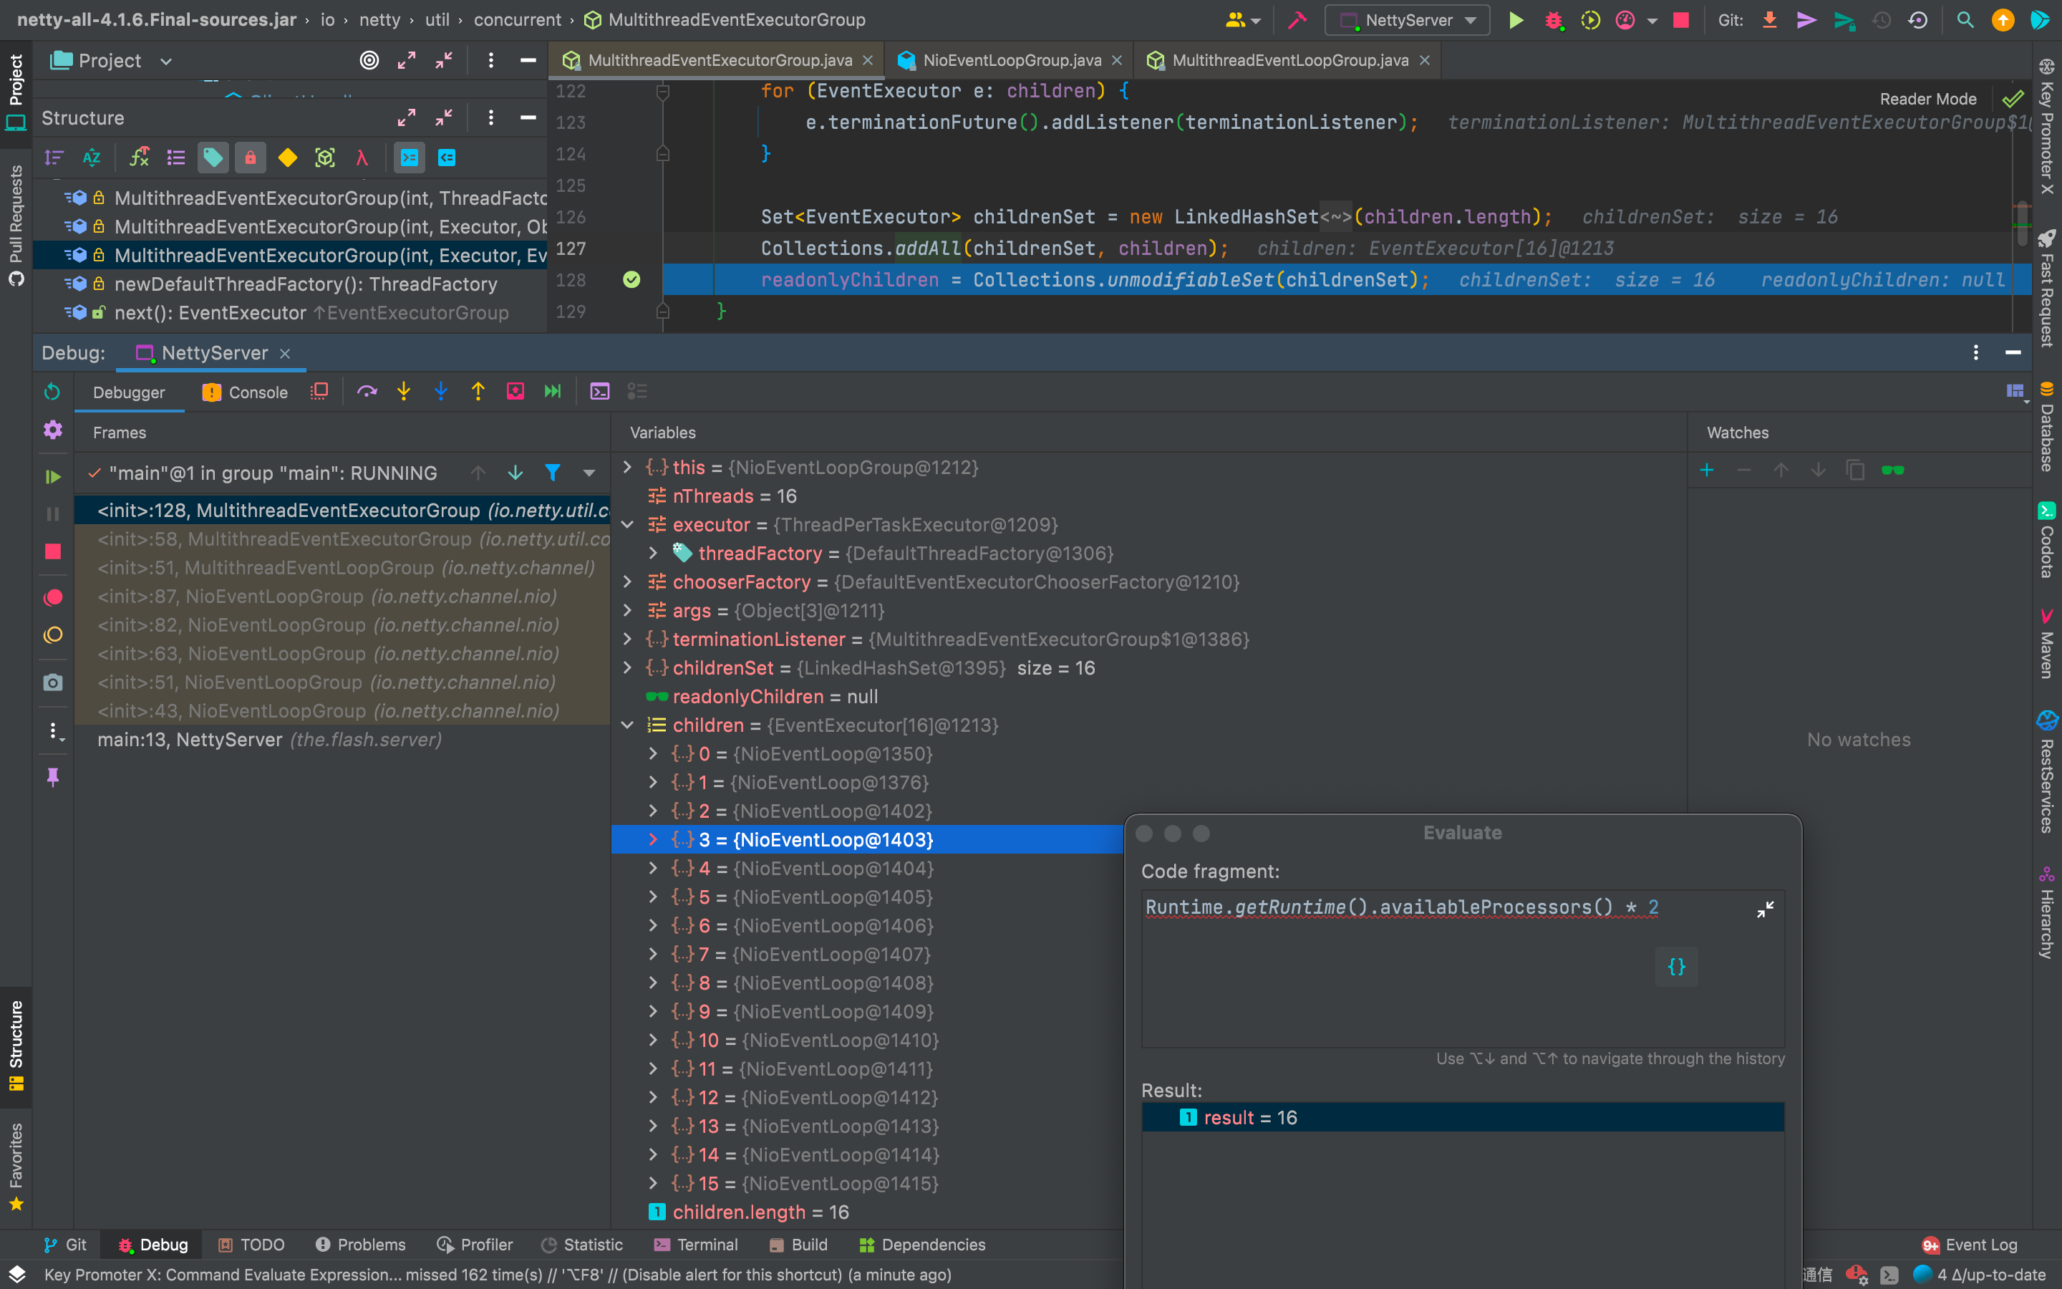The width and height of the screenshot is (2062, 1289).
Task: Click Step Into debugger icon
Action: click(x=404, y=391)
